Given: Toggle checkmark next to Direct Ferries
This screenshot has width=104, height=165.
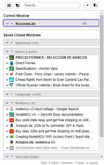Looking at the screenshot, I should pyautogui.click(x=7, y=63).
